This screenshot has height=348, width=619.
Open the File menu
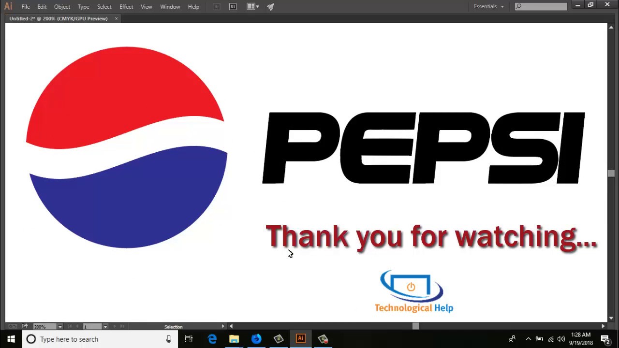point(26,7)
